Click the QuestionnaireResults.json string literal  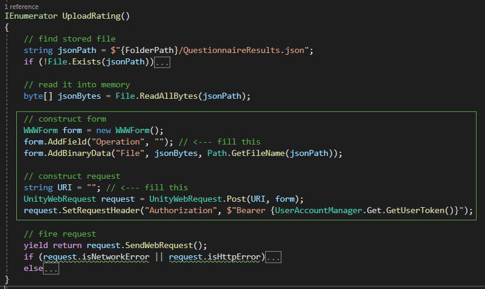pos(243,51)
